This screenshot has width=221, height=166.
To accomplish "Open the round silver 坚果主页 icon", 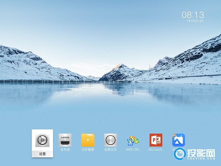I will click(x=110, y=140).
